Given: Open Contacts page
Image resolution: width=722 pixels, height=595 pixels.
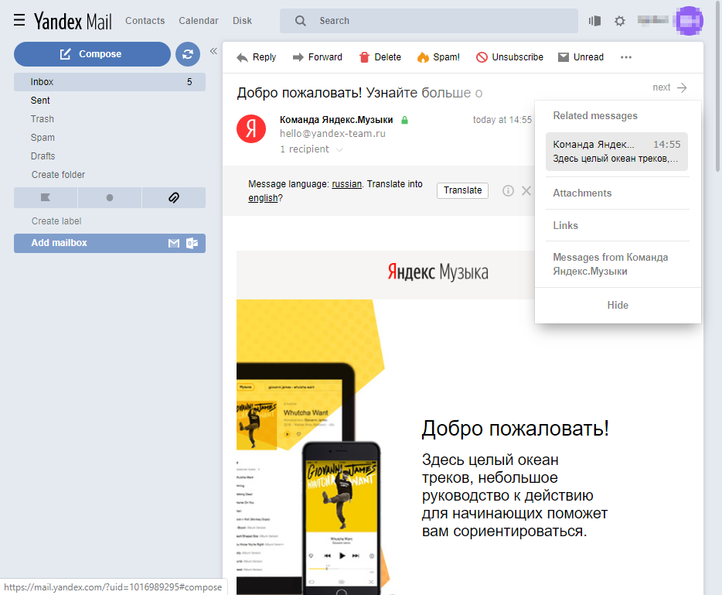Looking at the screenshot, I should coord(145,21).
